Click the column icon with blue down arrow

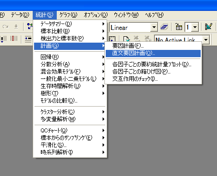pyautogui.click(x=4, y=39)
